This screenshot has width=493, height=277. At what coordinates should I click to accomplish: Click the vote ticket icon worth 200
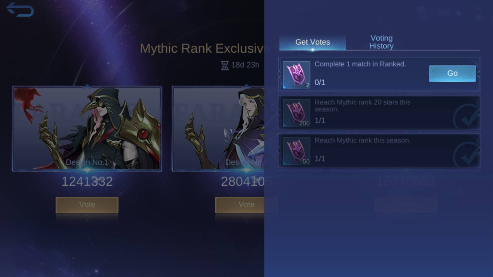tap(297, 113)
